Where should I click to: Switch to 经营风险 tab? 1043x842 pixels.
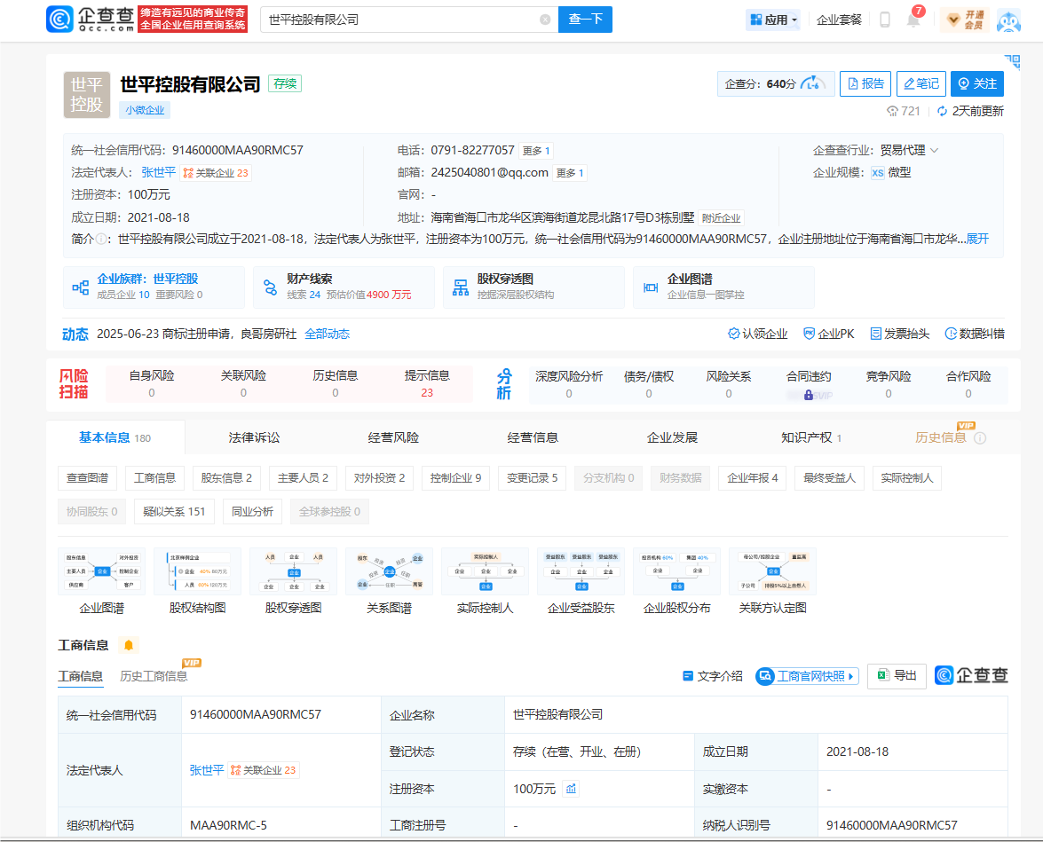pyautogui.click(x=393, y=437)
